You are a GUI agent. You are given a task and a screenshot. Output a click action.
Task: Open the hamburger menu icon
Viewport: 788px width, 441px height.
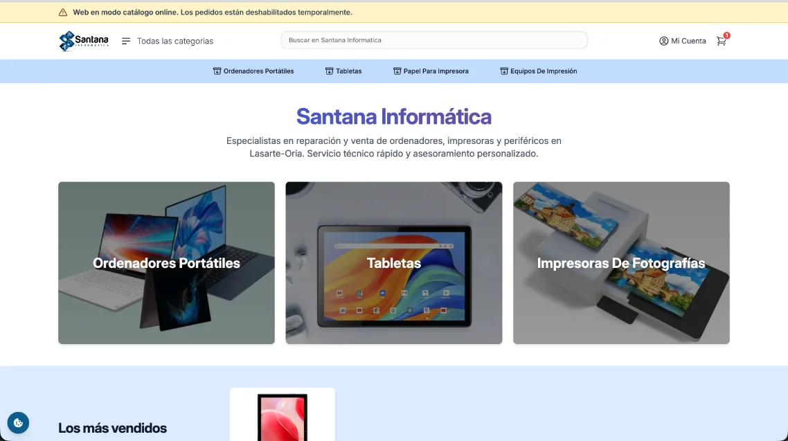[126, 41]
